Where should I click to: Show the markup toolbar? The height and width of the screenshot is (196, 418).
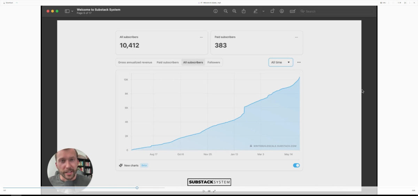(x=282, y=11)
